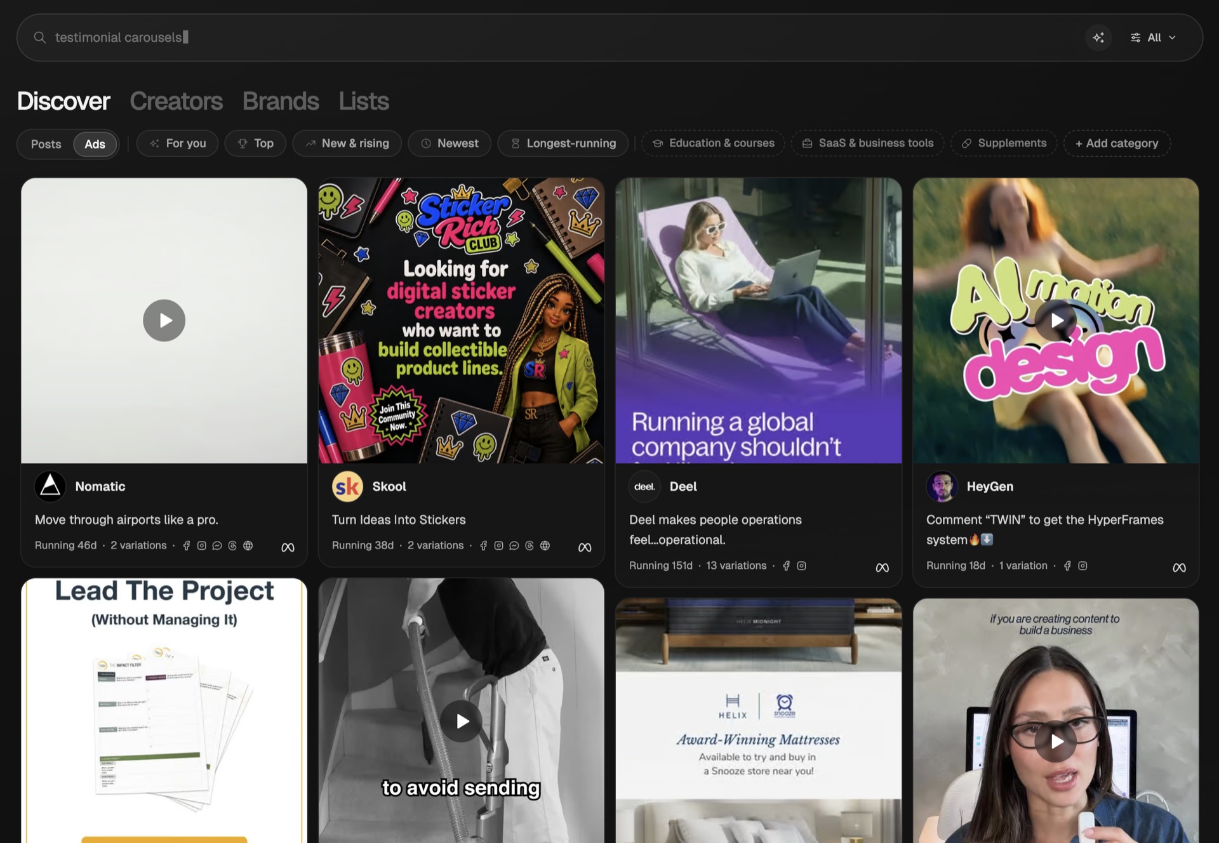Click Facebook icon on Nomatic card
1219x843 pixels.
pos(186,546)
